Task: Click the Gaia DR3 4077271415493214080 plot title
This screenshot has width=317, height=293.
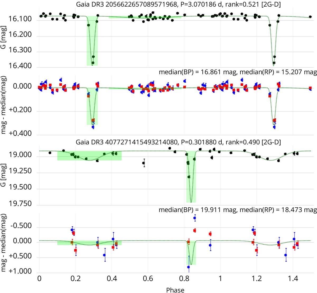Action: click(178, 142)
